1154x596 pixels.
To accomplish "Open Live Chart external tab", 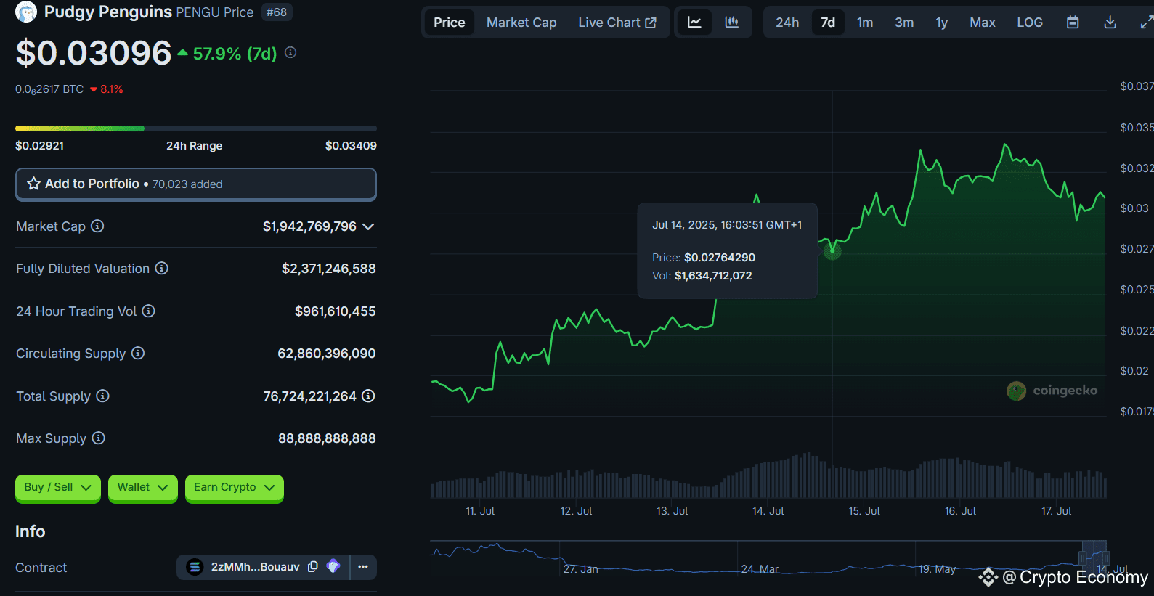I will point(617,23).
